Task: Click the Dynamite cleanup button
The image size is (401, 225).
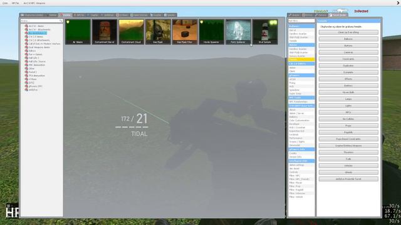Action: click(348, 72)
